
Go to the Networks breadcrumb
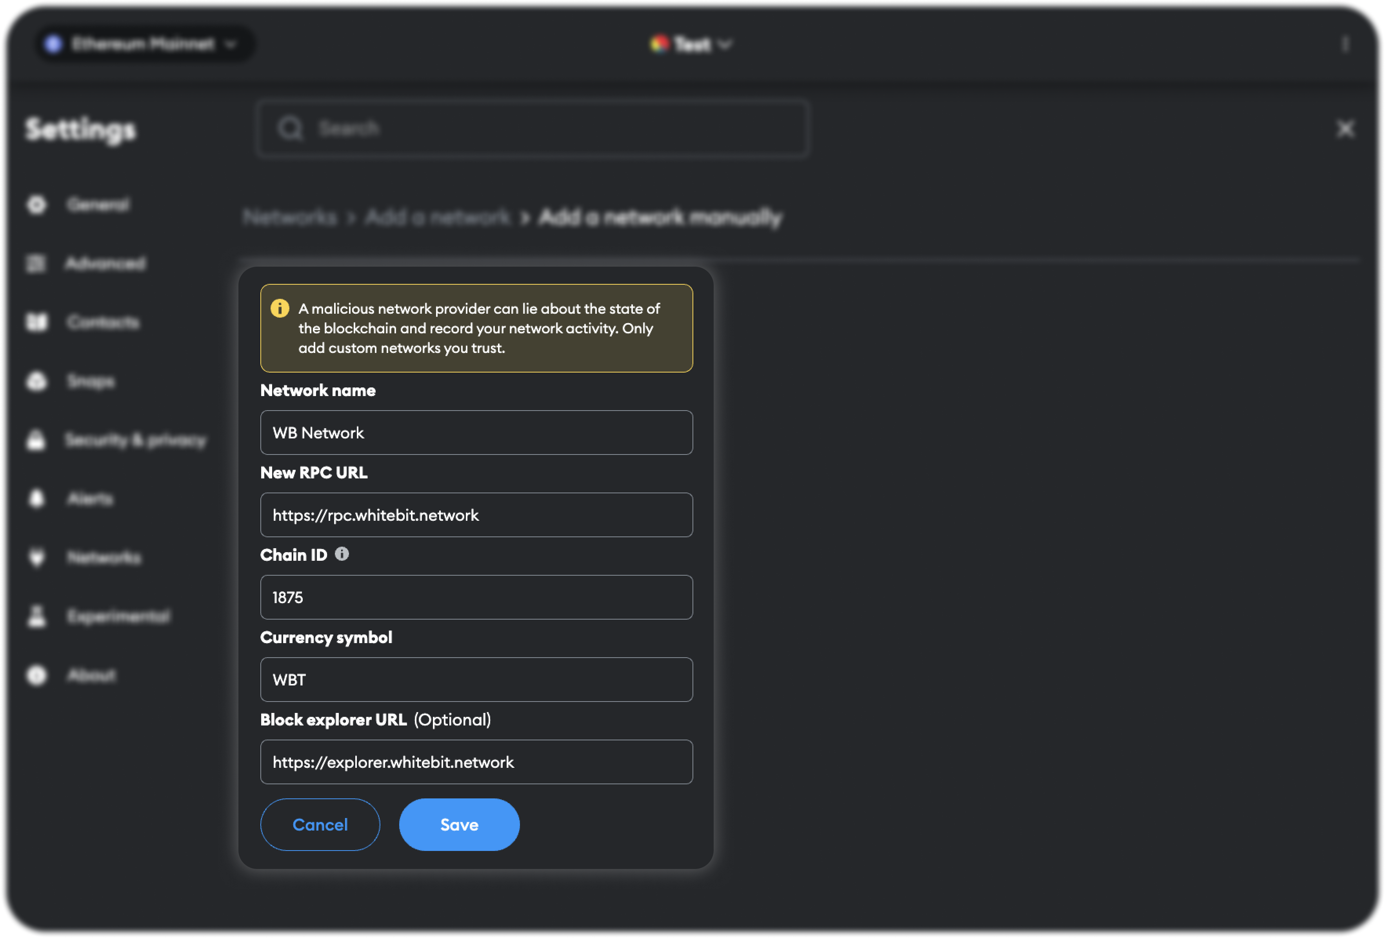pos(290,218)
